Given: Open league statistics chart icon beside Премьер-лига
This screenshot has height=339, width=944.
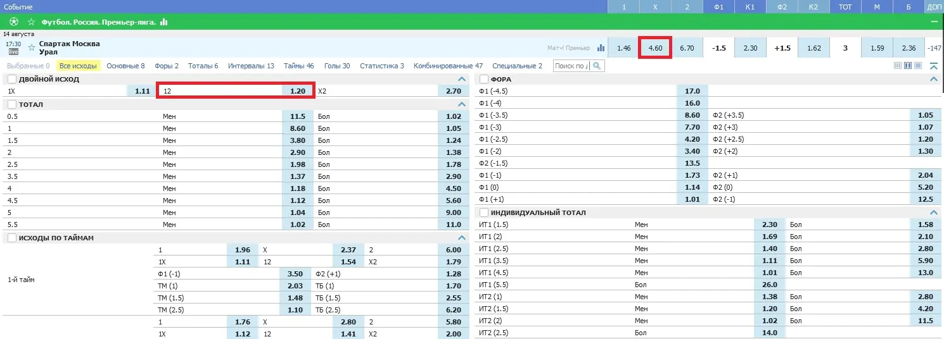Looking at the screenshot, I should click(x=164, y=22).
